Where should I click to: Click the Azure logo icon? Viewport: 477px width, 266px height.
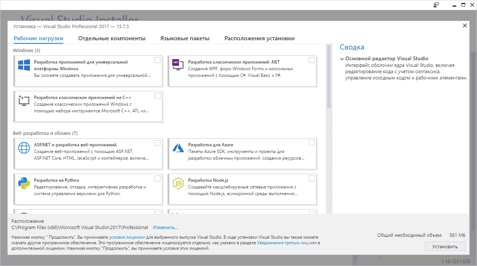click(178, 148)
